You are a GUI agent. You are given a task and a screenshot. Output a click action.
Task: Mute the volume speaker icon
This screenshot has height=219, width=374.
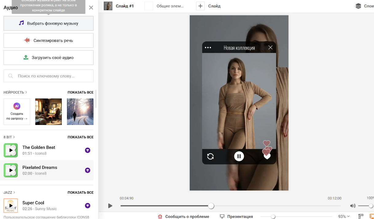click(x=353, y=206)
